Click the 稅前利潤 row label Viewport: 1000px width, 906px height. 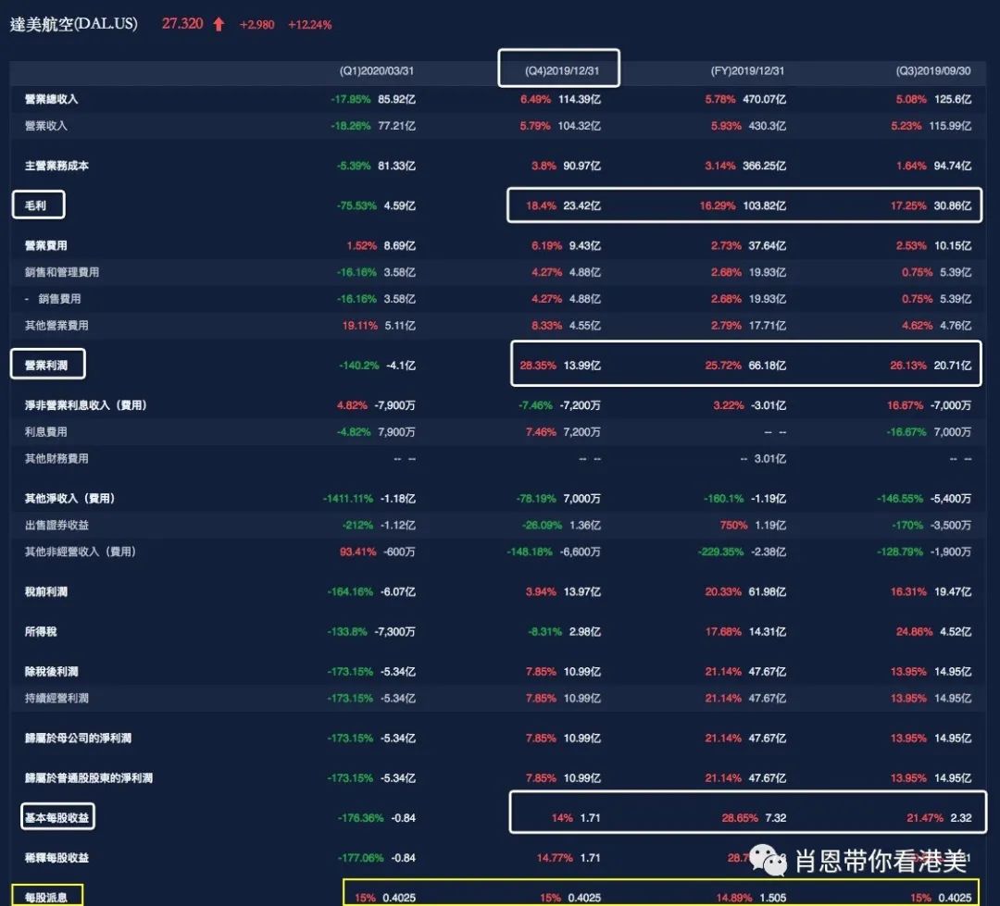click(46, 591)
